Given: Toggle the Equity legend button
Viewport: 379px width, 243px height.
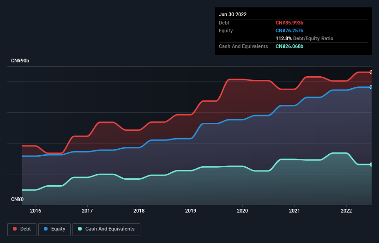Looking at the screenshot, I should click(x=54, y=229).
